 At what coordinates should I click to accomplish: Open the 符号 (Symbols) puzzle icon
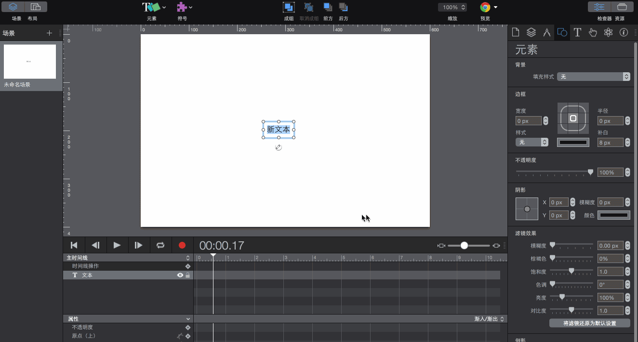pyautogui.click(x=182, y=7)
